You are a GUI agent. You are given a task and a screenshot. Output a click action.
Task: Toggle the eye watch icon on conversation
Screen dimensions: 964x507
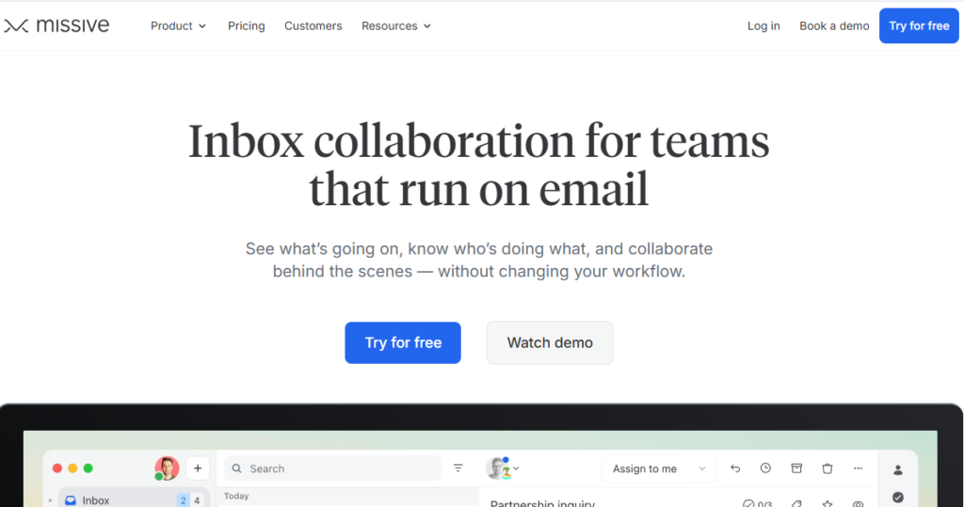pos(858,504)
